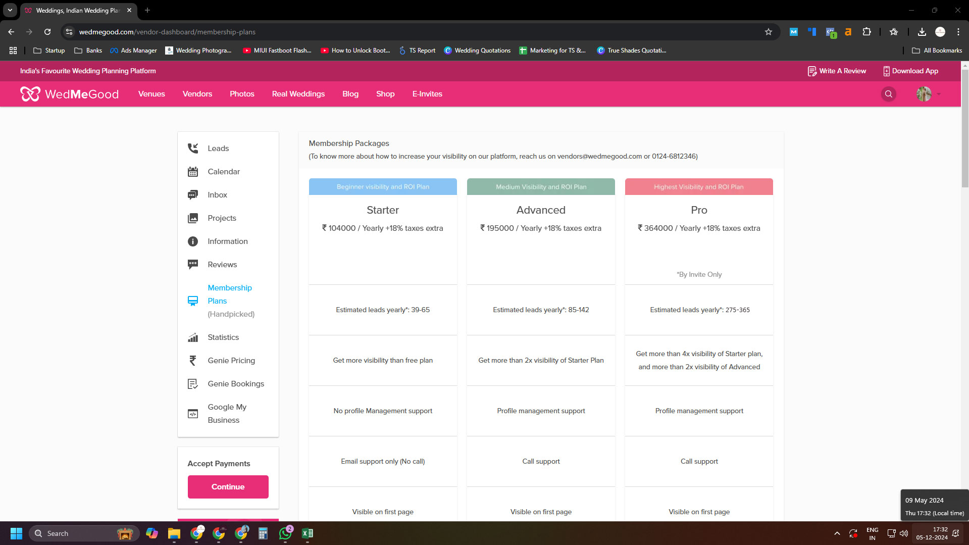Bookmark this page with star icon
This screenshot has height=545, width=969.
coord(768,32)
